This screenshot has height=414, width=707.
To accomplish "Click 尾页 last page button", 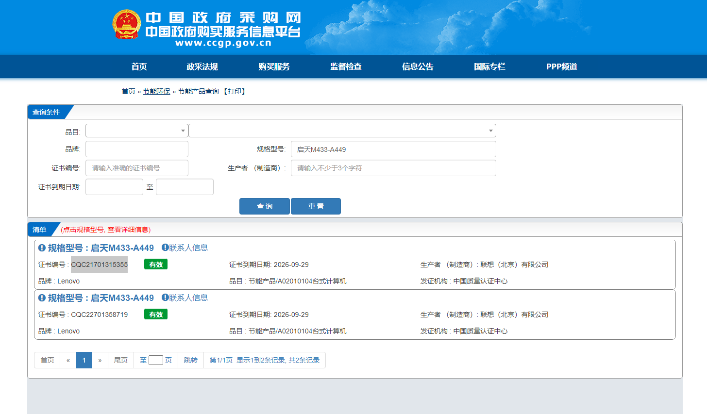I will pyautogui.click(x=121, y=360).
